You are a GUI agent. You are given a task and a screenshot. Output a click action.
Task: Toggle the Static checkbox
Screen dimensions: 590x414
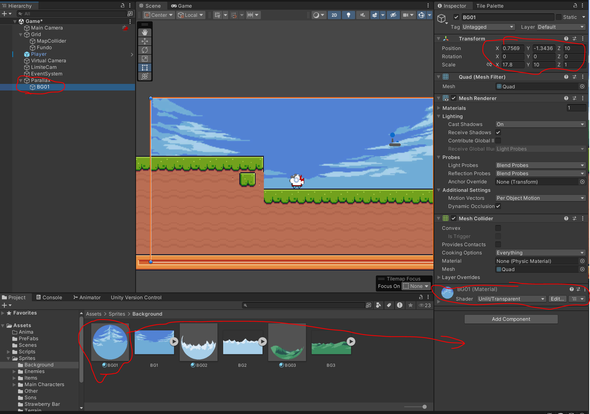pos(559,17)
